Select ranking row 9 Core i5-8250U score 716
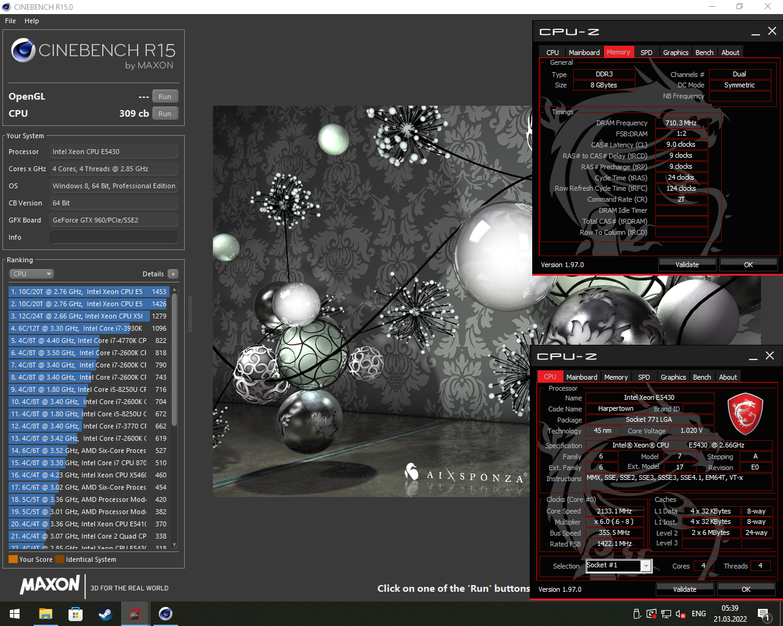 (89, 389)
